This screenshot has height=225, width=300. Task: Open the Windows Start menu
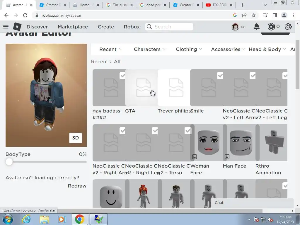click(8, 219)
